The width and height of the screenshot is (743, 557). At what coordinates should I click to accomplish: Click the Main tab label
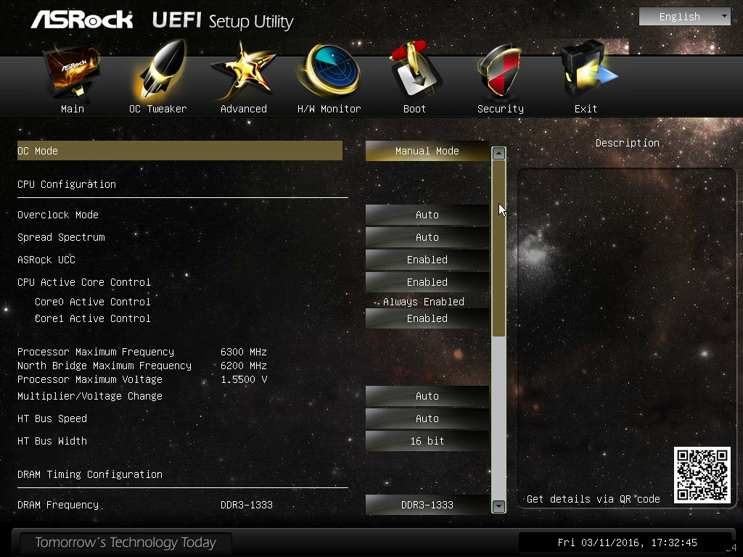point(73,109)
